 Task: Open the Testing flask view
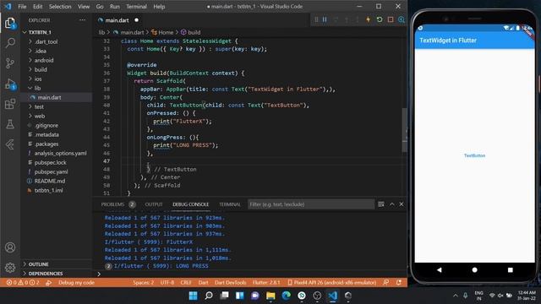pos(10,124)
